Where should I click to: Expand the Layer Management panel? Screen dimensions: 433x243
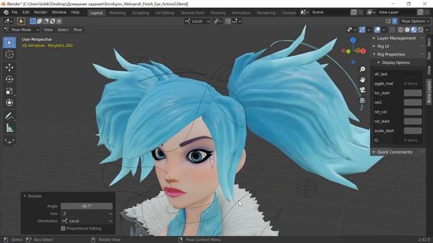tap(396, 38)
